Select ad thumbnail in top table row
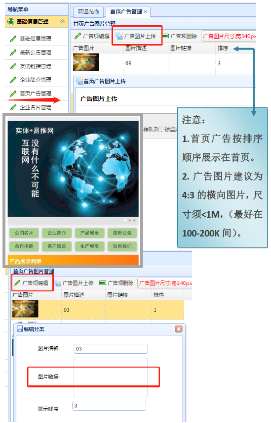 tap(86, 62)
